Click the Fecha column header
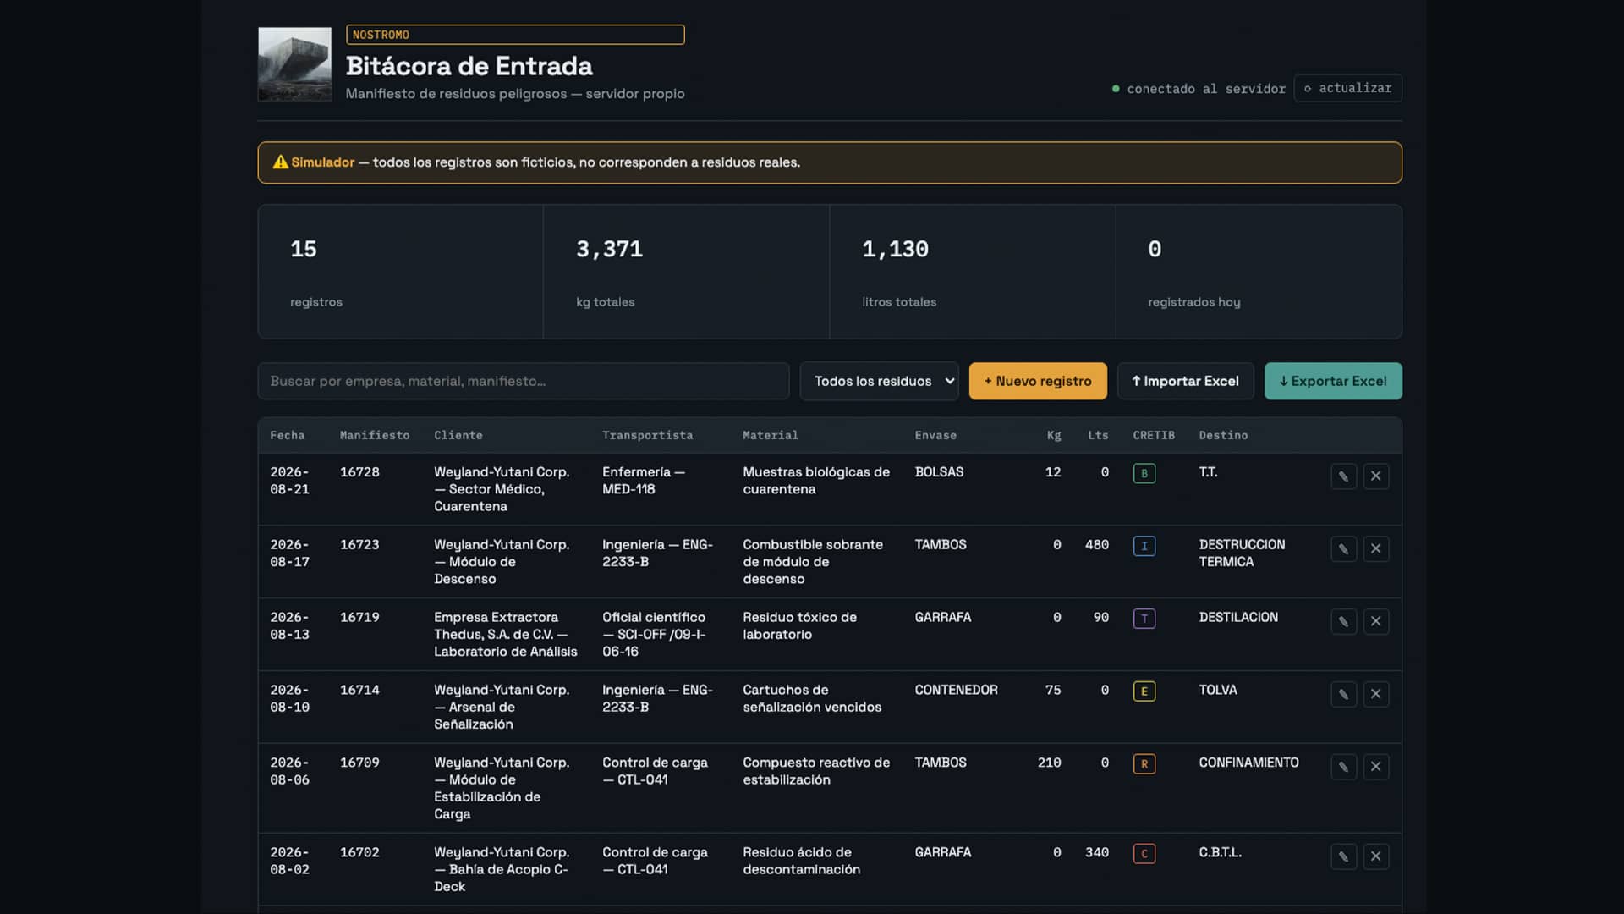The height and width of the screenshot is (914, 1624). tap(288, 436)
